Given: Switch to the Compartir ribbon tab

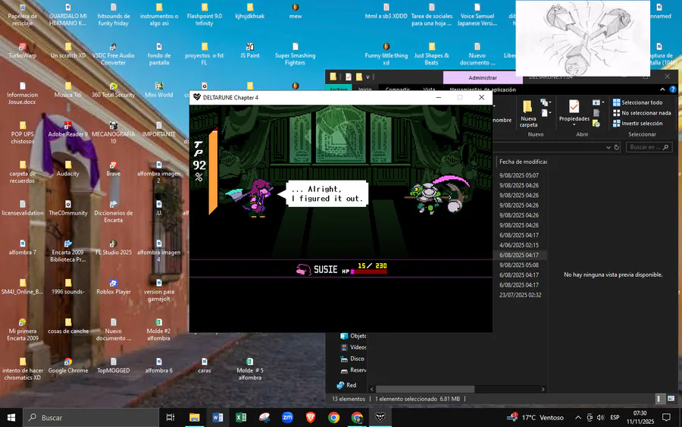Looking at the screenshot, I should [x=397, y=89].
